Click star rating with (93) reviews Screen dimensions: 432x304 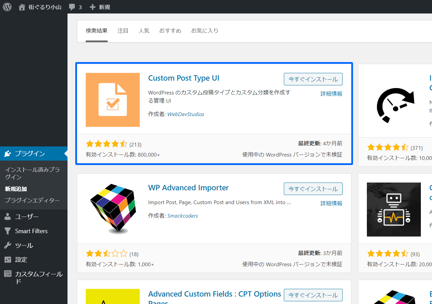pyautogui.click(x=388, y=254)
